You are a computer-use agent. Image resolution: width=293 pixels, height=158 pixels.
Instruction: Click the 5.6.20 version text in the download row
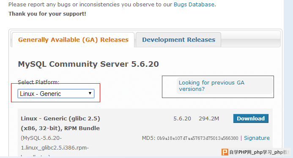182,119
